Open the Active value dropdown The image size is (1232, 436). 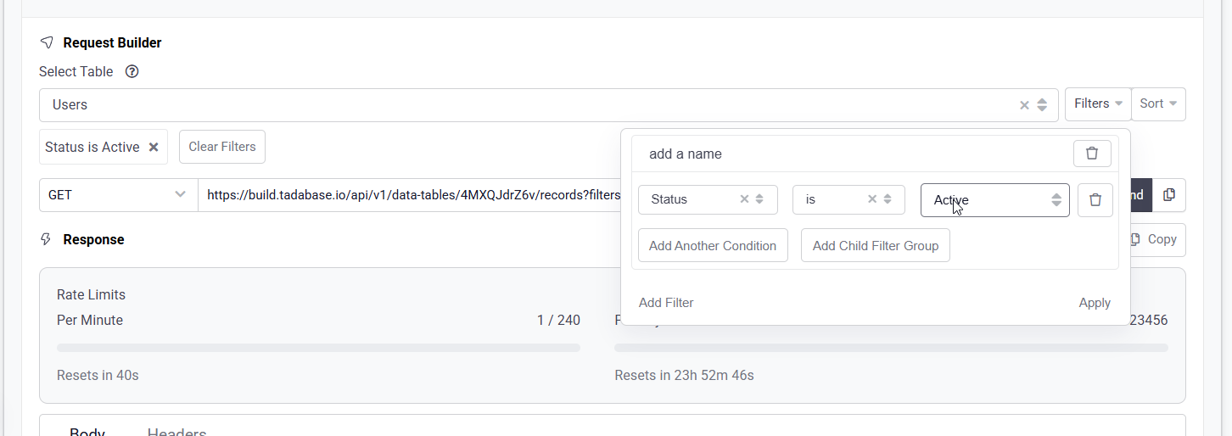point(994,200)
